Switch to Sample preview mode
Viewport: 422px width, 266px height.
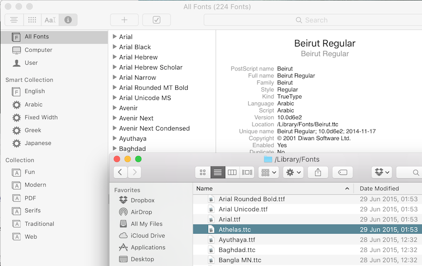tap(14, 20)
